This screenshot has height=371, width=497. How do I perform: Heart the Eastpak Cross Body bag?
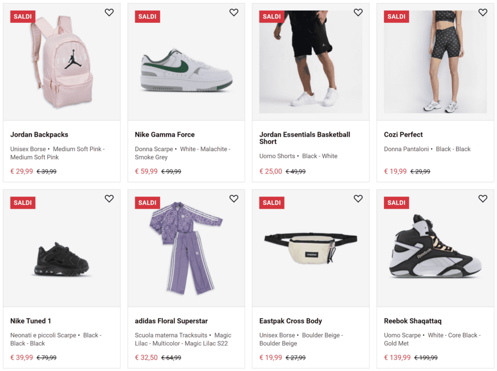[x=358, y=199]
